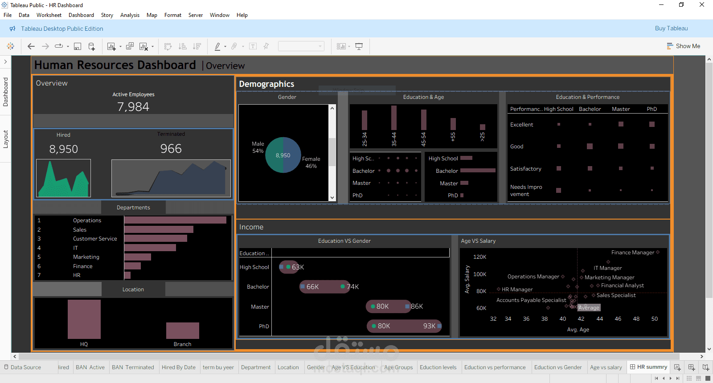Viewport: 713px width, 383px height.
Task: Switch to the Department sheet tab
Action: [x=256, y=367]
